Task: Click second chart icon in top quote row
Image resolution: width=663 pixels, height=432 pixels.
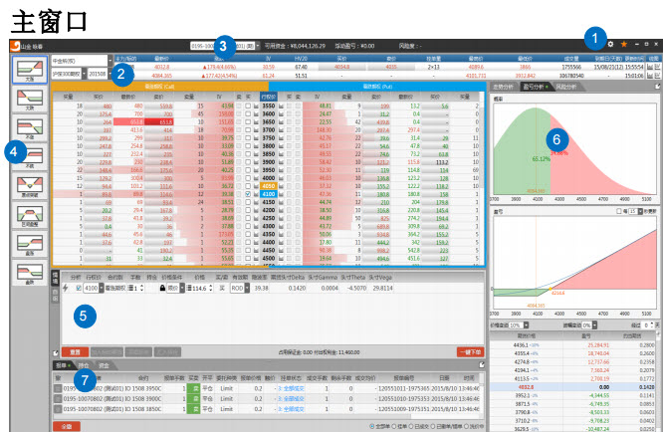Action: coord(657,67)
